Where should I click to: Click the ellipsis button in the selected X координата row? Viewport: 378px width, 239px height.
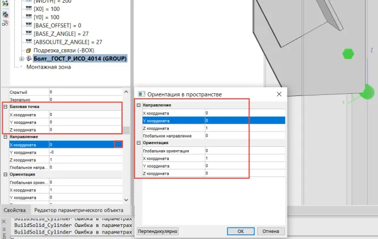118,145
